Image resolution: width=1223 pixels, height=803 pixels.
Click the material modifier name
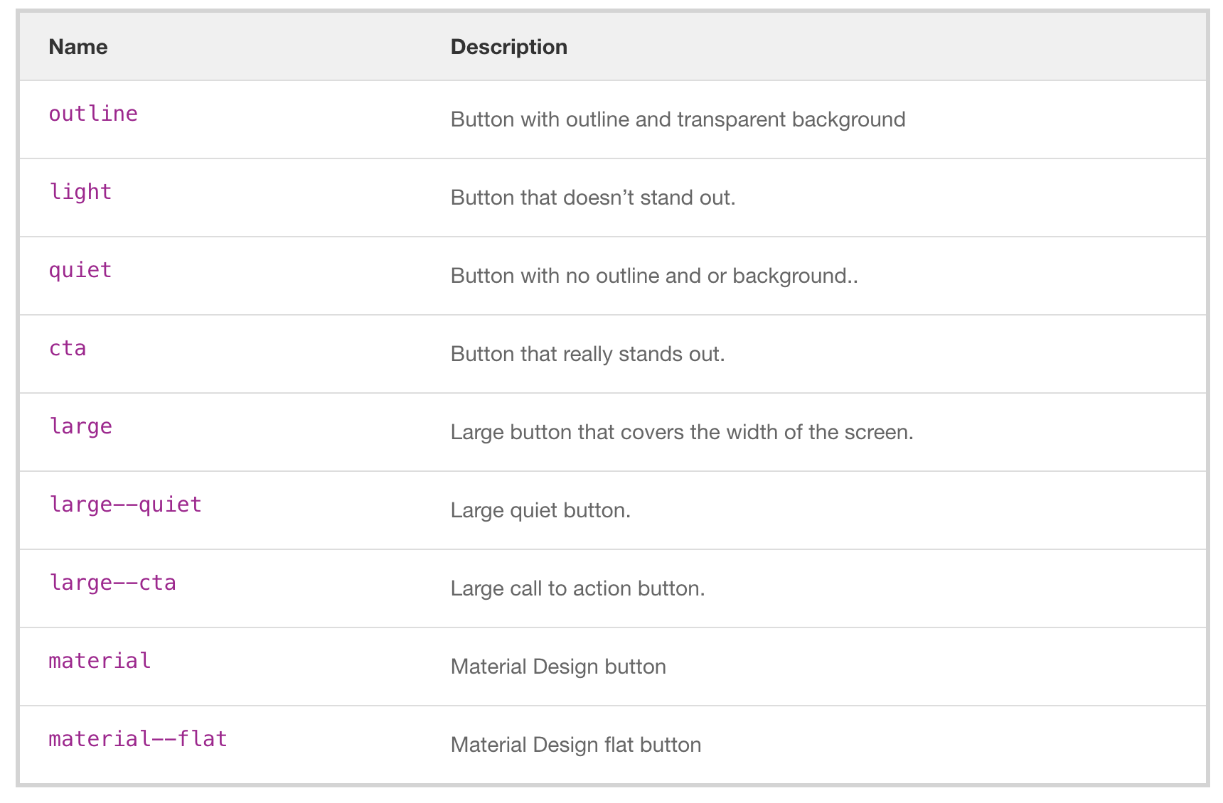tap(100, 661)
